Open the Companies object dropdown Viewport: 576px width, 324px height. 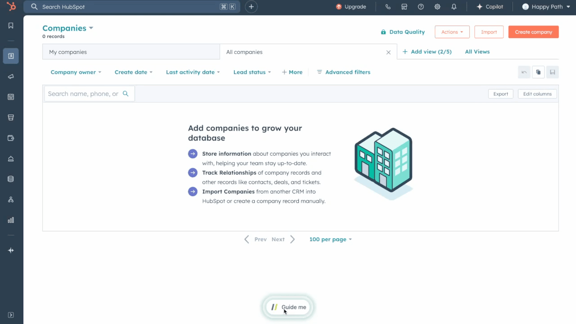68,28
